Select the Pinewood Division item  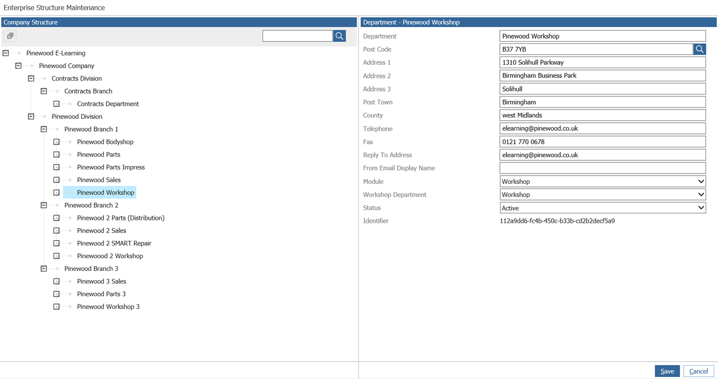pyautogui.click(x=77, y=116)
